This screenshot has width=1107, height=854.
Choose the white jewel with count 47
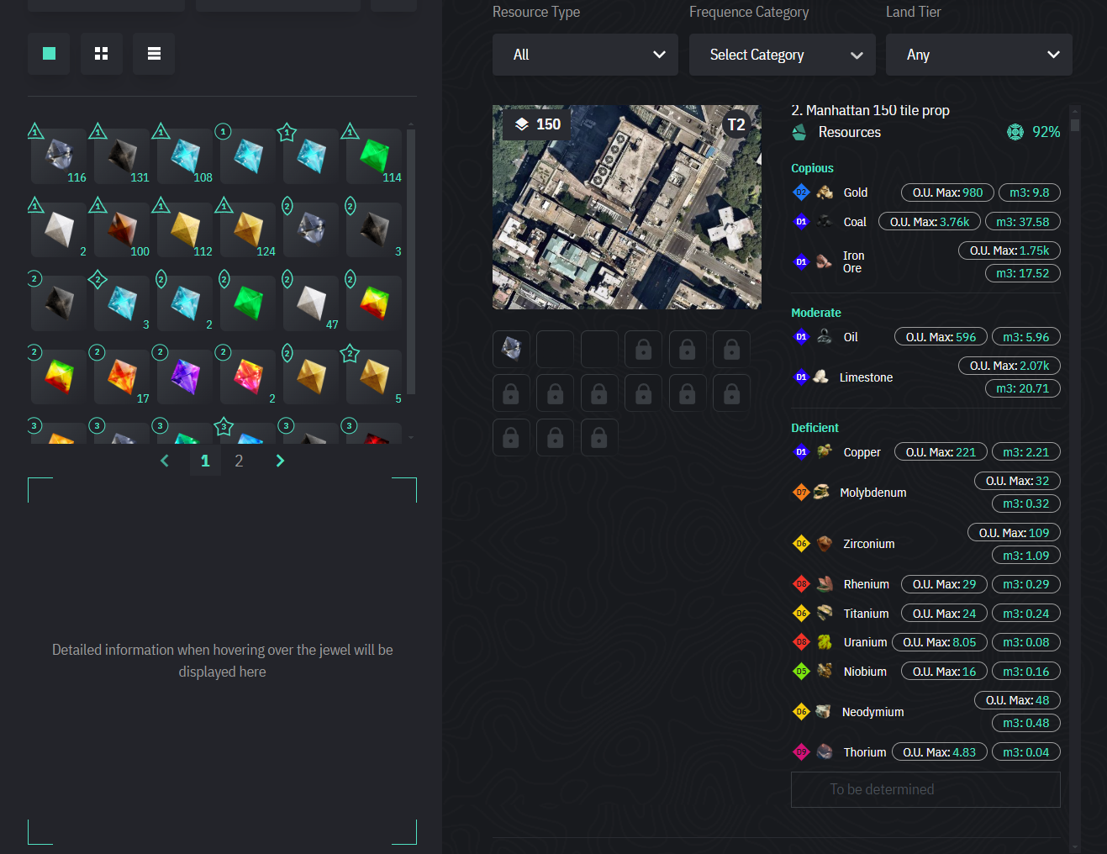[311, 303]
